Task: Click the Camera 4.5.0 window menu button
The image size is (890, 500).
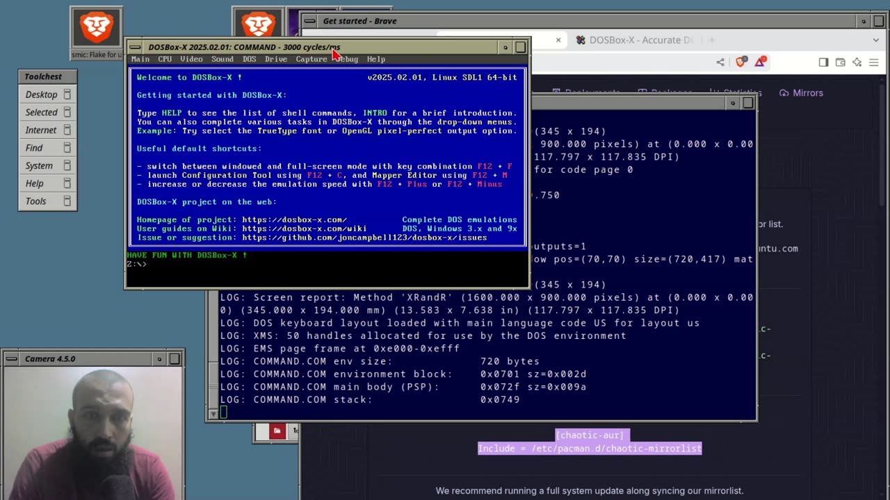Action: tap(11, 359)
